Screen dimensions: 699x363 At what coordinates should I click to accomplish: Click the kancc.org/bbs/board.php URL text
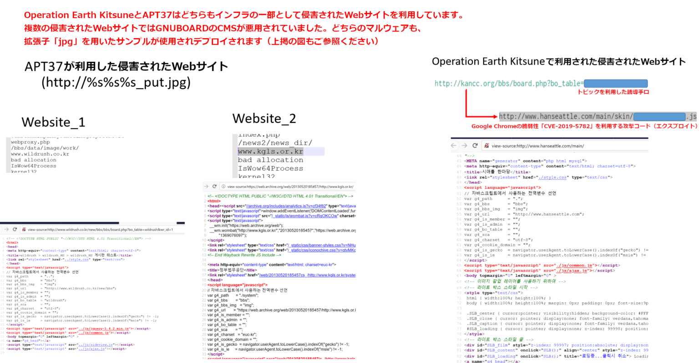(509, 83)
